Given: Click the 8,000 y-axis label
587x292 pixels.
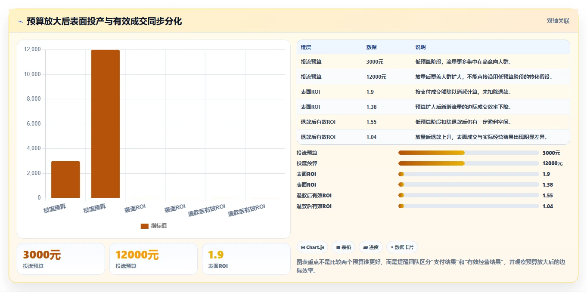Looking at the screenshot, I should 34,99.
